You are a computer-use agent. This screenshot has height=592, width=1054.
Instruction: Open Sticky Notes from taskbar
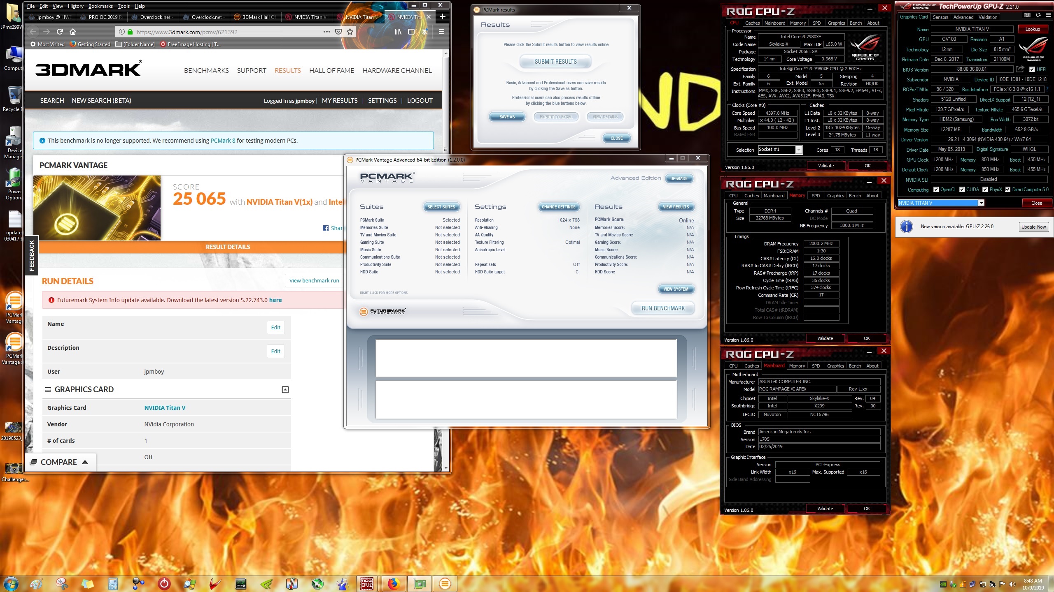(87, 584)
